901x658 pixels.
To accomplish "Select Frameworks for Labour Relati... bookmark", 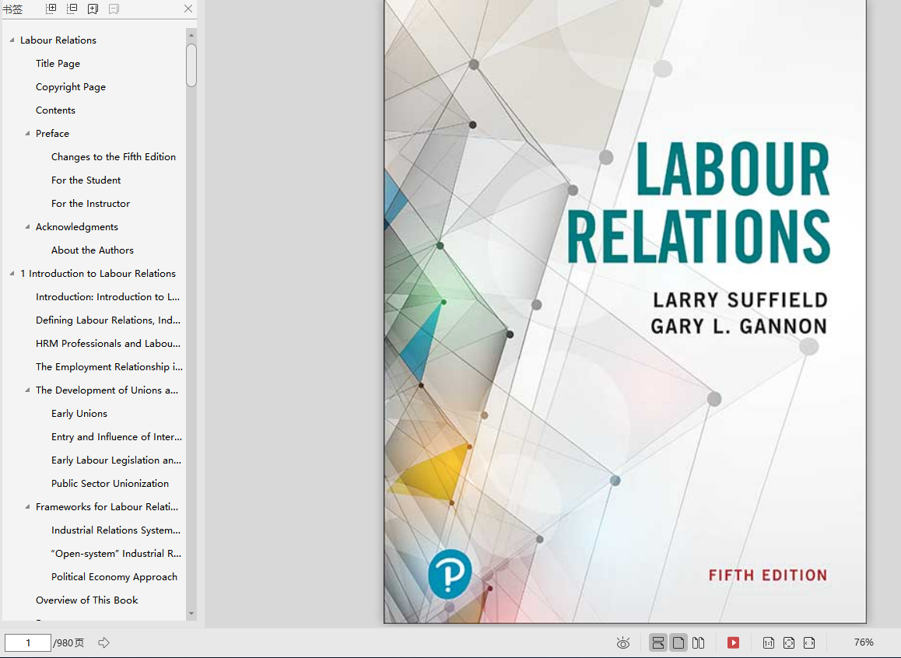I will coord(107,506).
